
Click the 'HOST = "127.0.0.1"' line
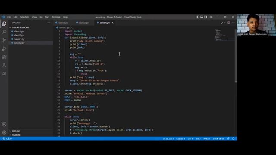pyautogui.click(x=76, y=97)
